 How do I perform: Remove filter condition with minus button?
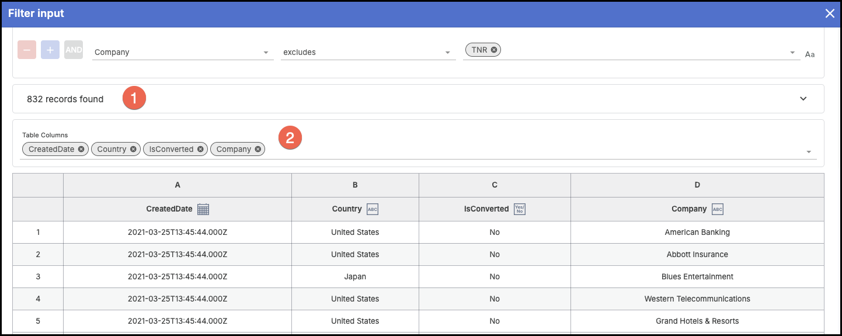(27, 50)
